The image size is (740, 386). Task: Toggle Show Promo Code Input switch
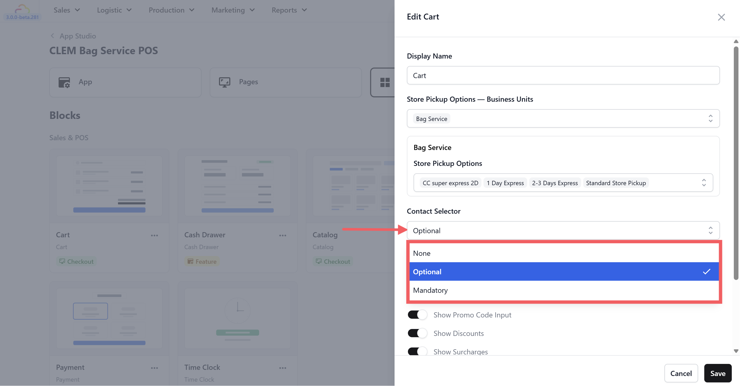[x=417, y=315]
